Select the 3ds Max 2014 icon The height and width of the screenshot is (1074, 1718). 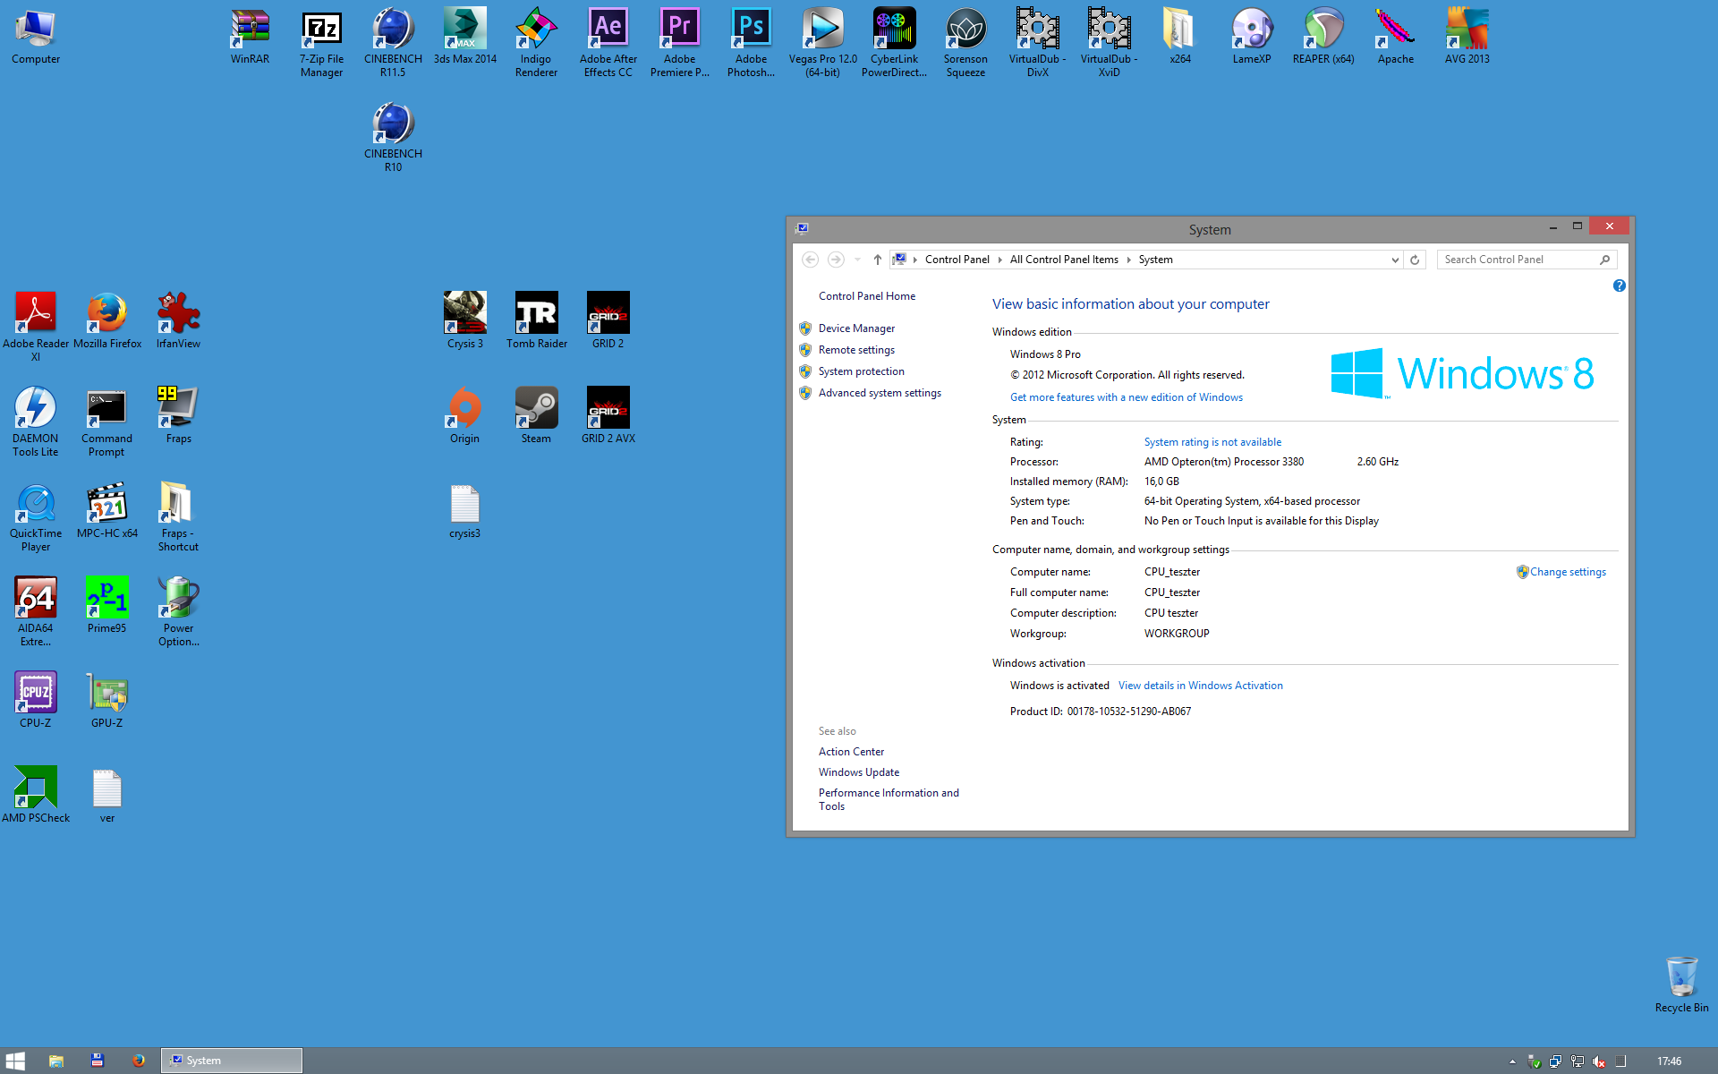coord(464,37)
